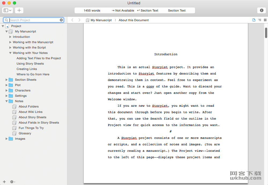Expand the Characters folder
Screen dimensions: 268x185
(x=6, y=90)
